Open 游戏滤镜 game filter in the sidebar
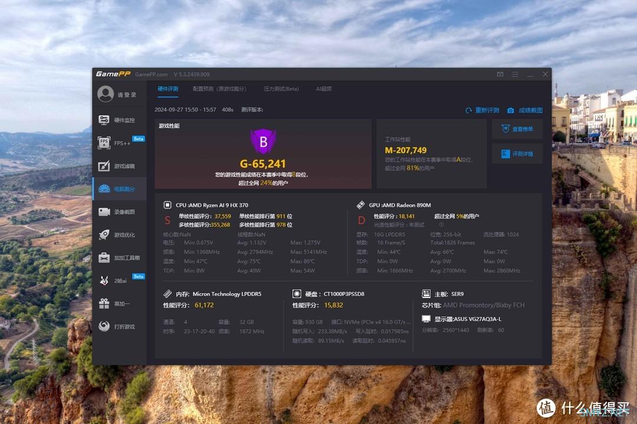This screenshot has height=424, width=637. [119, 166]
